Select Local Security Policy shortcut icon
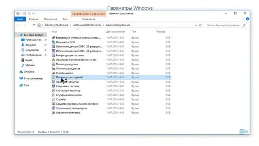The width and height of the screenshot is (259, 146). click(53, 60)
